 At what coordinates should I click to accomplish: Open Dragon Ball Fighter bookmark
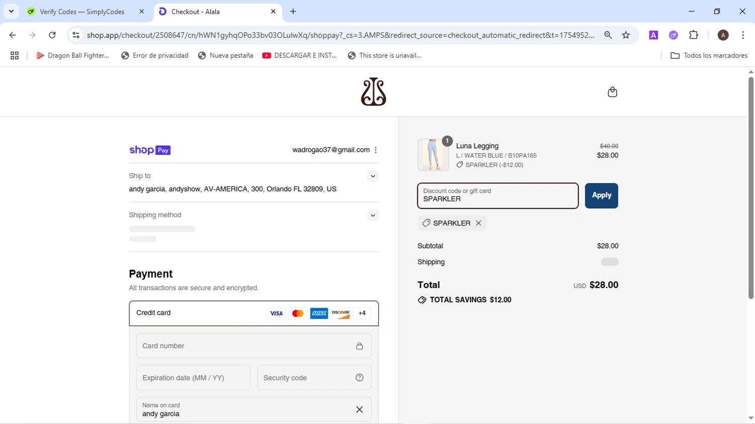click(x=72, y=56)
